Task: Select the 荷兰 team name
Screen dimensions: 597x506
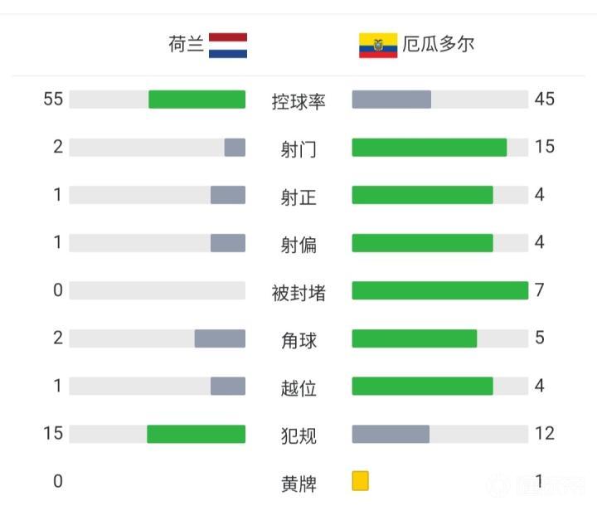Action: point(186,44)
